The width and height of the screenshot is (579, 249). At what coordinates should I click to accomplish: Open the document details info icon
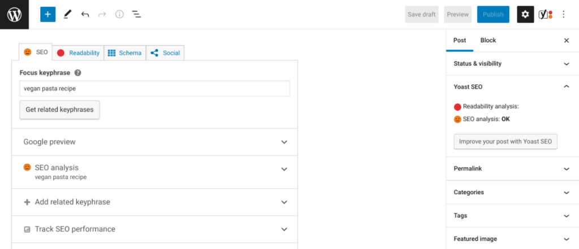[x=119, y=15]
